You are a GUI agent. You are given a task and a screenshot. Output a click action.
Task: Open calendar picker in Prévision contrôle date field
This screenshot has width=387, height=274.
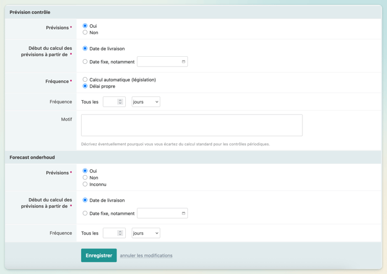(x=184, y=62)
